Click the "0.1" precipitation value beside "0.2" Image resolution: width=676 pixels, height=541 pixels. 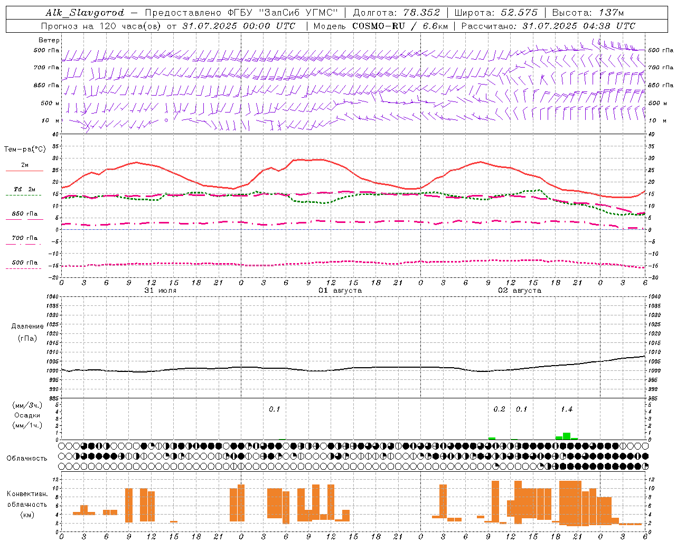(x=522, y=409)
